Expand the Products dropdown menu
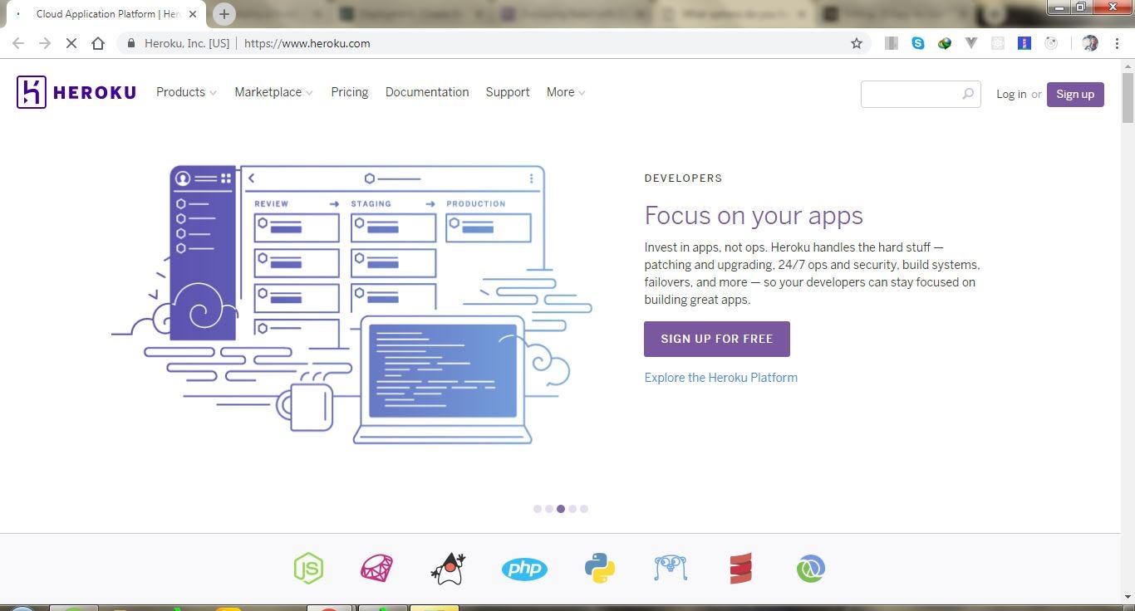The image size is (1135, 611). tap(186, 92)
